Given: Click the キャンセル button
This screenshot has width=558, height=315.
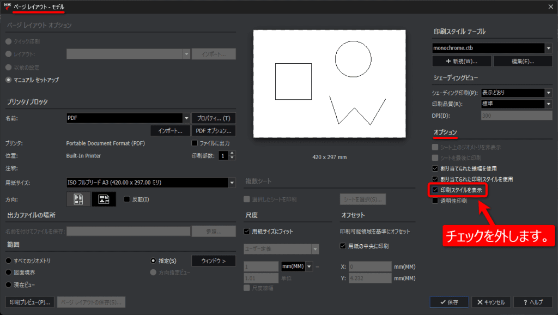Looking at the screenshot, I should click(491, 302).
